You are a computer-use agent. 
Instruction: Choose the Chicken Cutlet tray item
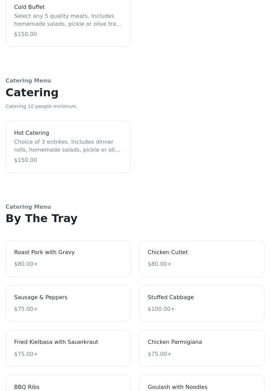168,252
